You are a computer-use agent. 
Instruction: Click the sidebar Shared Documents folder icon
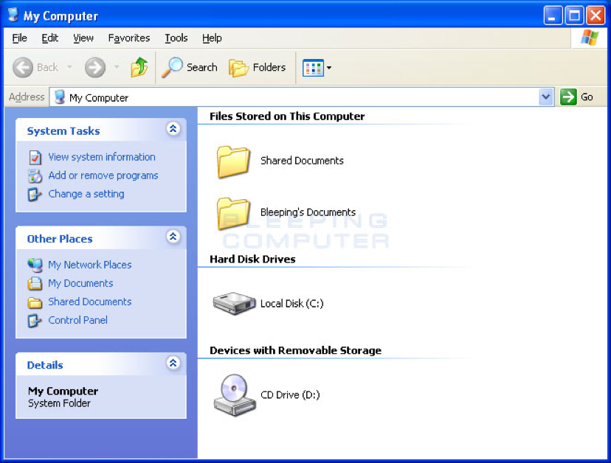pos(35,302)
